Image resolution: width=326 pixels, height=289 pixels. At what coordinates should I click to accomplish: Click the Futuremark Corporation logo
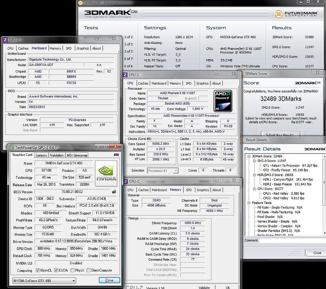296,14
